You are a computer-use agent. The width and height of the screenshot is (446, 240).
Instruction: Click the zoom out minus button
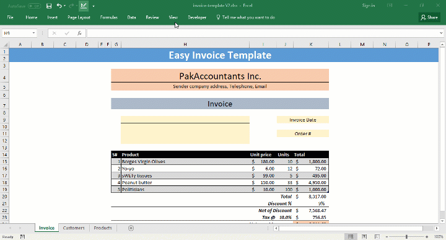coord(387,237)
